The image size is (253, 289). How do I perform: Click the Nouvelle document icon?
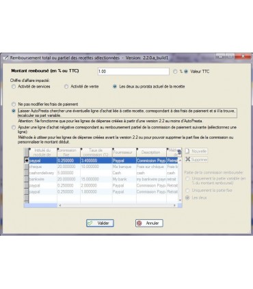tap(187, 151)
